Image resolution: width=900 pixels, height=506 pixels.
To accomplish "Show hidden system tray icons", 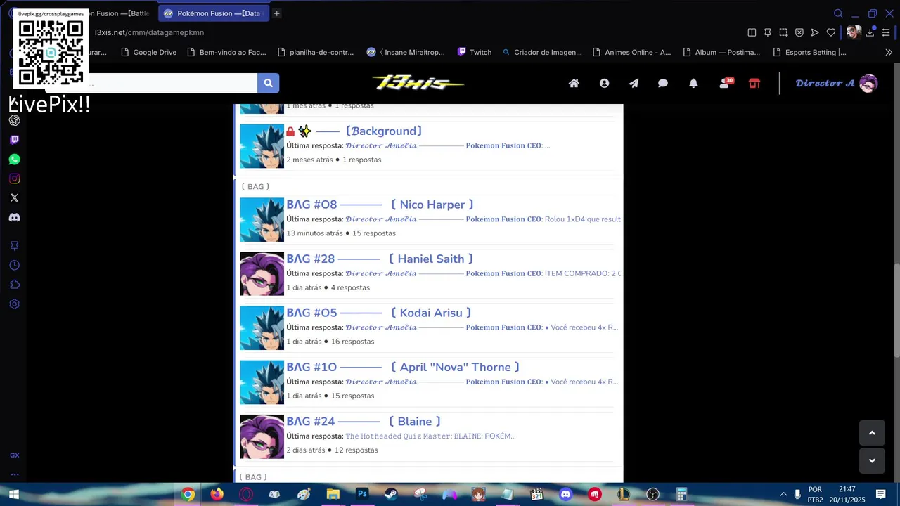I will click(783, 495).
